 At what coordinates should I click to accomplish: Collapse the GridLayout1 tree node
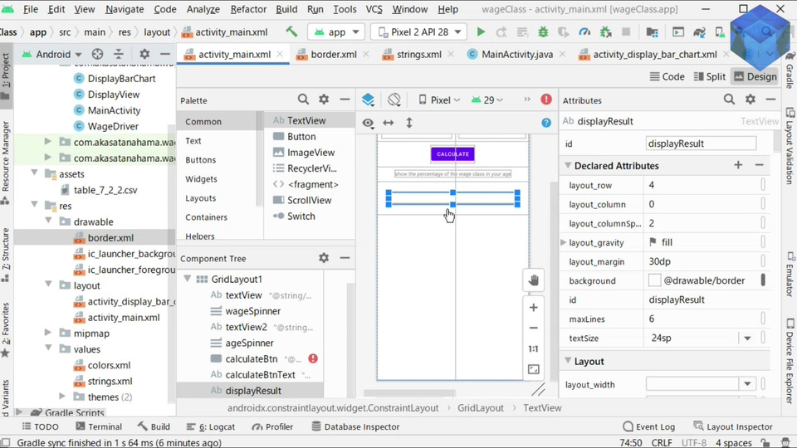click(x=188, y=279)
